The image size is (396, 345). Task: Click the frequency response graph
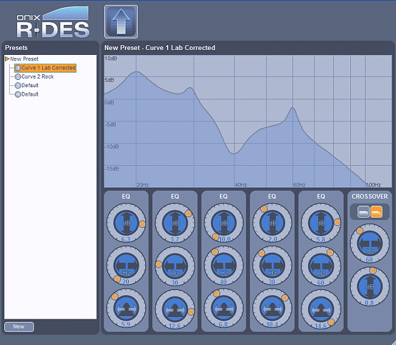(x=248, y=121)
